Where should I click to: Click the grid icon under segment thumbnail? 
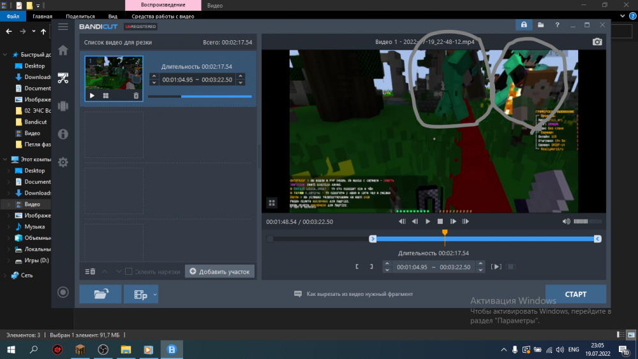106,96
